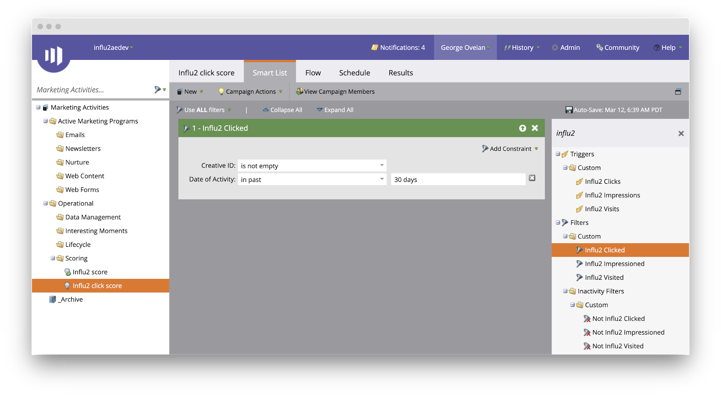Click the 30 days value field
The height and width of the screenshot is (400, 721).
click(457, 180)
